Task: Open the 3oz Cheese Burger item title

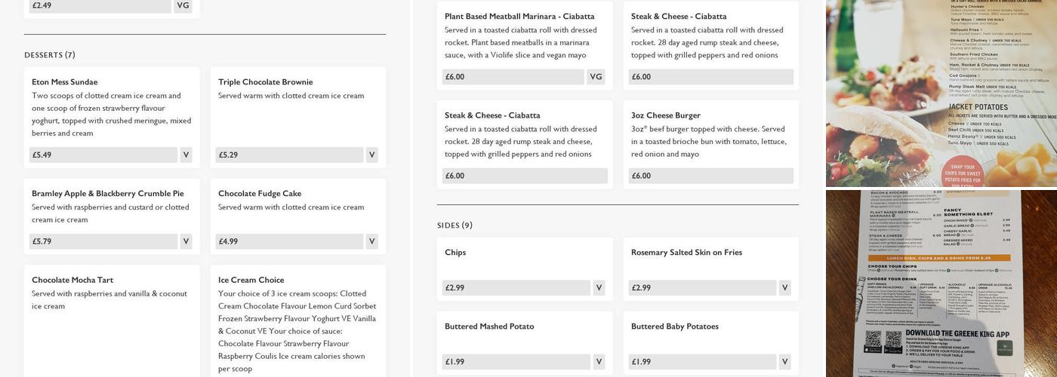Action: pos(666,115)
